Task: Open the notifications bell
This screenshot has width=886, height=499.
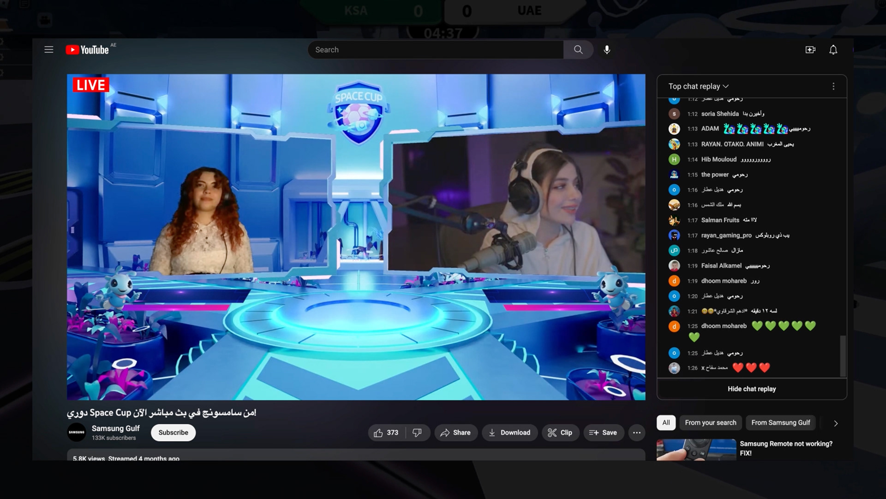Action: point(833,50)
